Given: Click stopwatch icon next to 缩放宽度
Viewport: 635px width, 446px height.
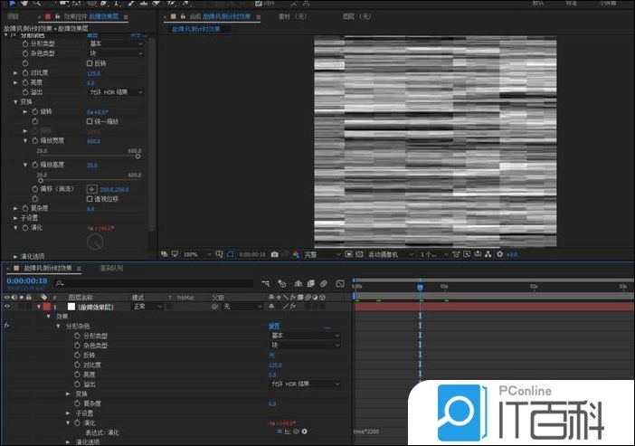Looking at the screenshot, I should click(34, 141).
